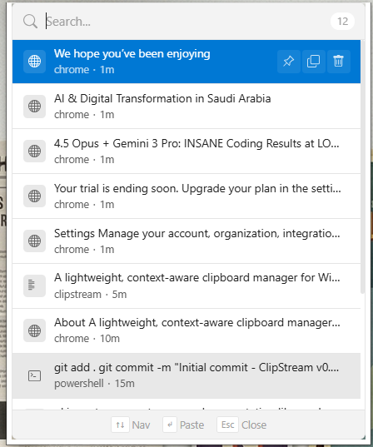Click globe icon of 'We hope you've been enjoying'
Screen dimensions: 373x447
tap(34, 62)
